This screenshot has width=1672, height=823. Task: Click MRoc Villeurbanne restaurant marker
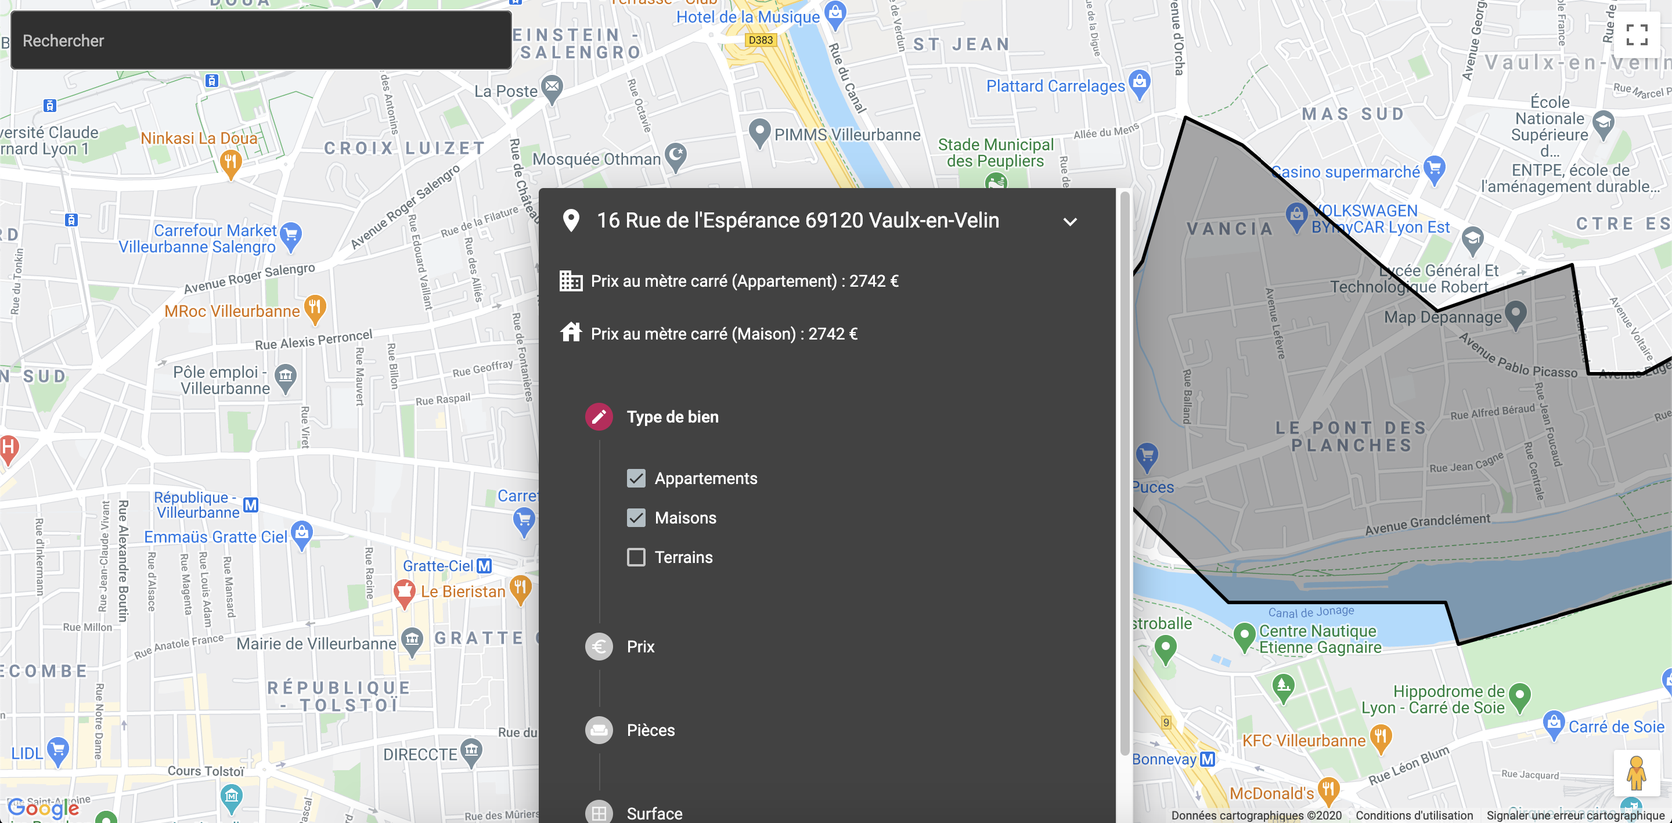(315, 308)
